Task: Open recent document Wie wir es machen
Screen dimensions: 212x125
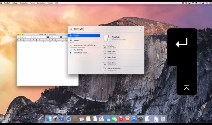Action: 123,69
